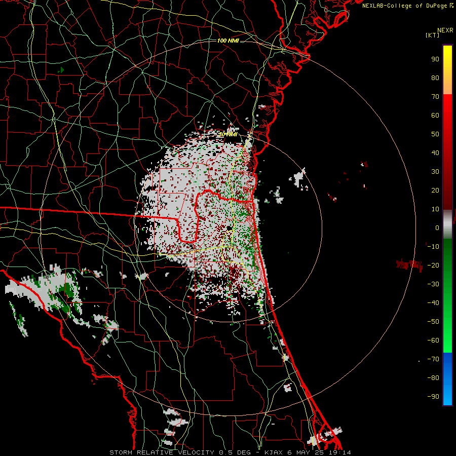Click the -50 scale value
This screenshot has width=456, height=456.
click(x=433, y=322)
